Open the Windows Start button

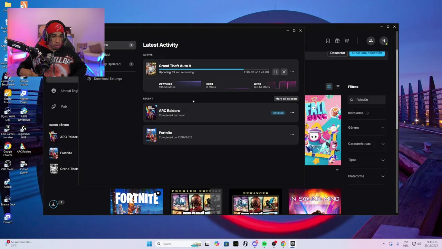(x=149, y=244)
